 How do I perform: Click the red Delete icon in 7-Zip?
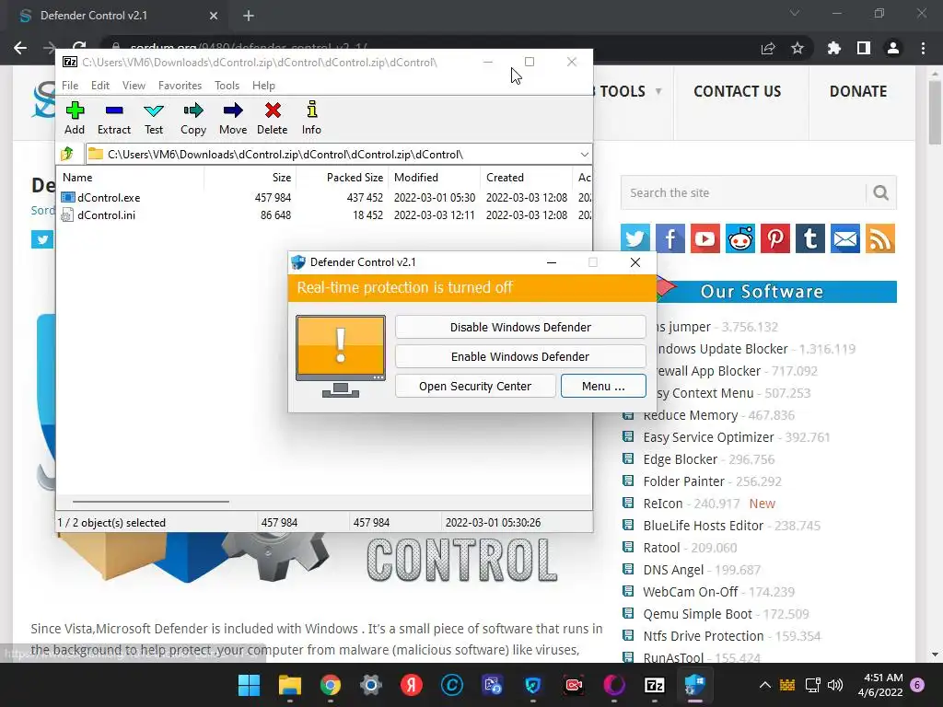[273, 110]
